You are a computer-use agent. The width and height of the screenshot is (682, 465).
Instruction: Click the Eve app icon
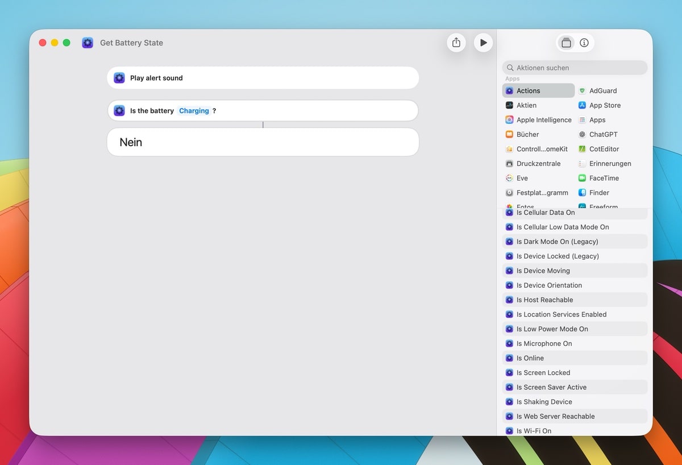(x=510, y=178)
